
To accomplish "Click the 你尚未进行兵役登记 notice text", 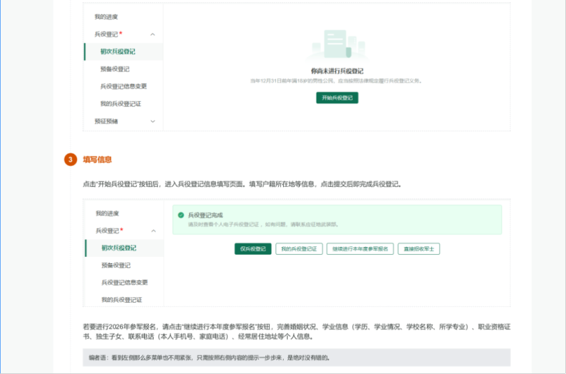I will 337,71.
